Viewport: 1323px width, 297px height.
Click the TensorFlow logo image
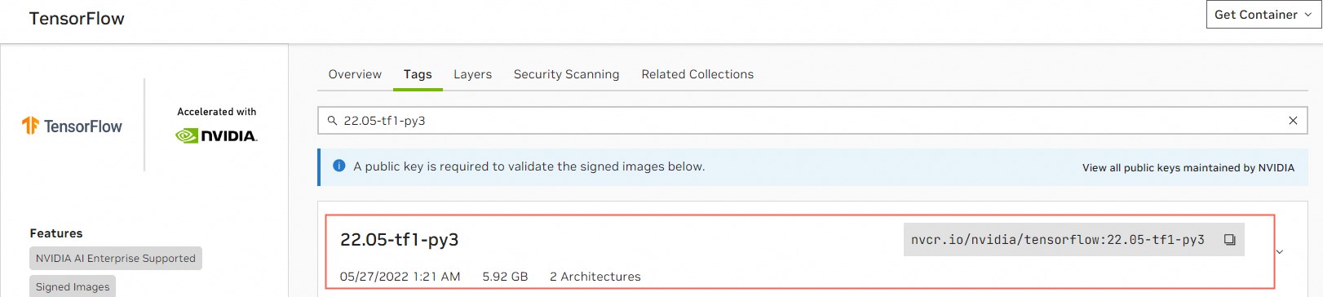(72, 126)
